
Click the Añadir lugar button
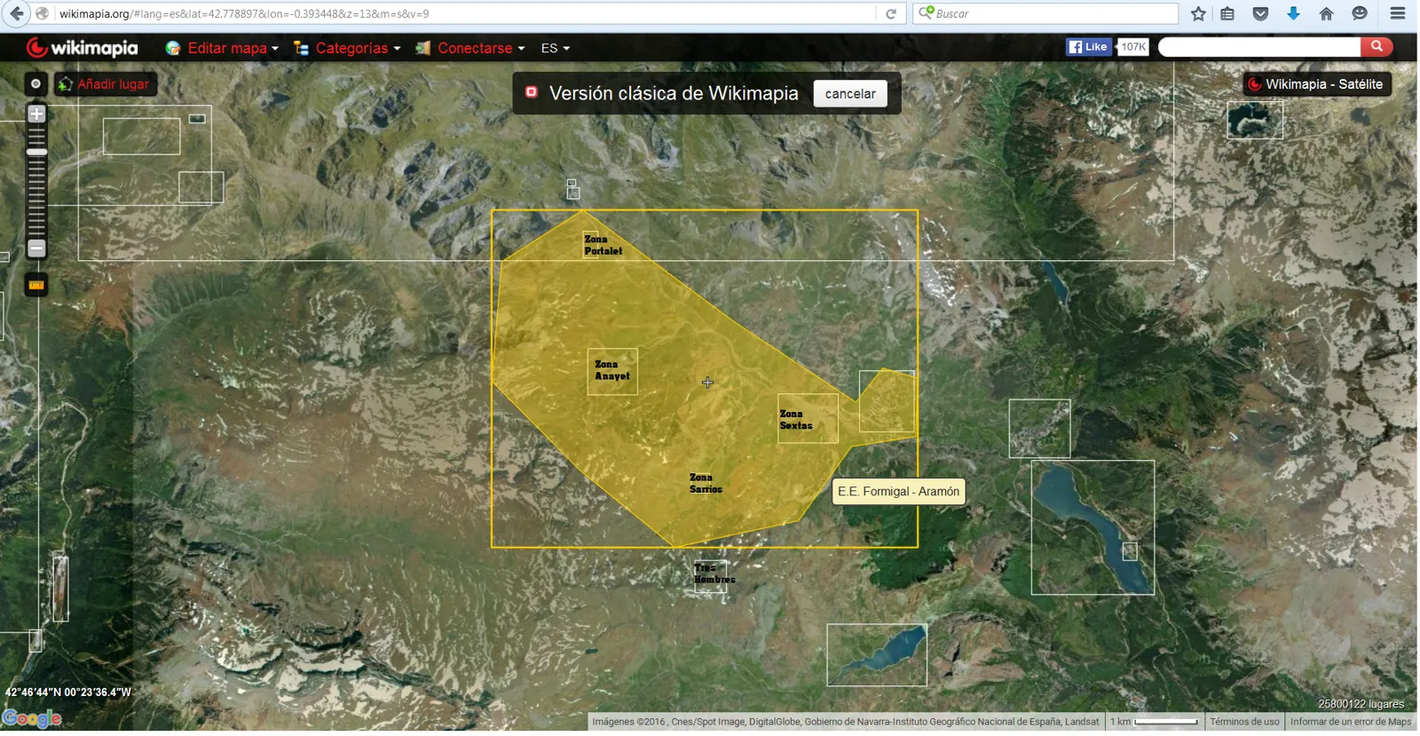coord(106,84)
